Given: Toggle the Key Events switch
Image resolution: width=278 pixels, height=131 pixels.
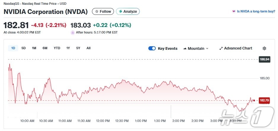Looking at the screenshot, I should click(152, 48).
